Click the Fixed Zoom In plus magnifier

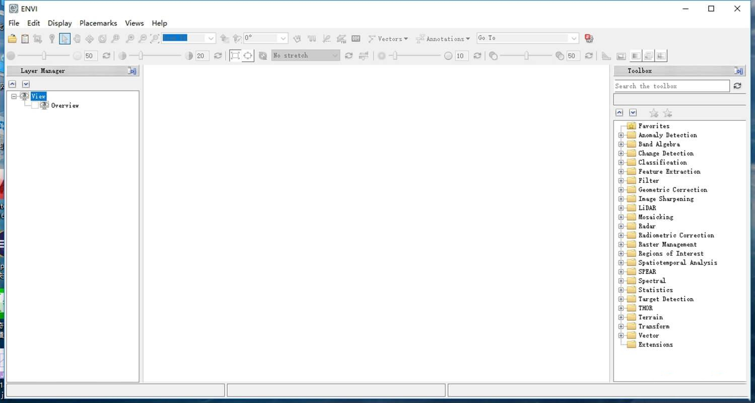tap(130, 38)
